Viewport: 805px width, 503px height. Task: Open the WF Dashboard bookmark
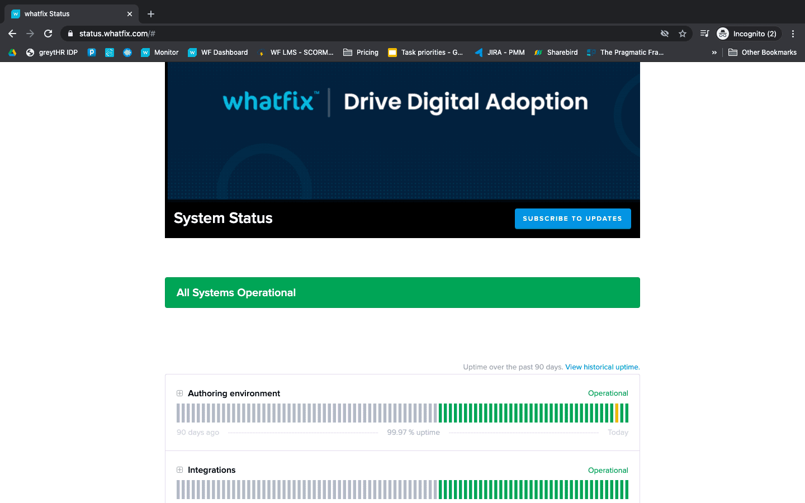(x=218, y=53)
